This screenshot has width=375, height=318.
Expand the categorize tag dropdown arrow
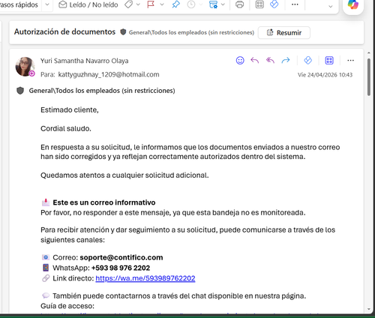[x=138, y=4]
